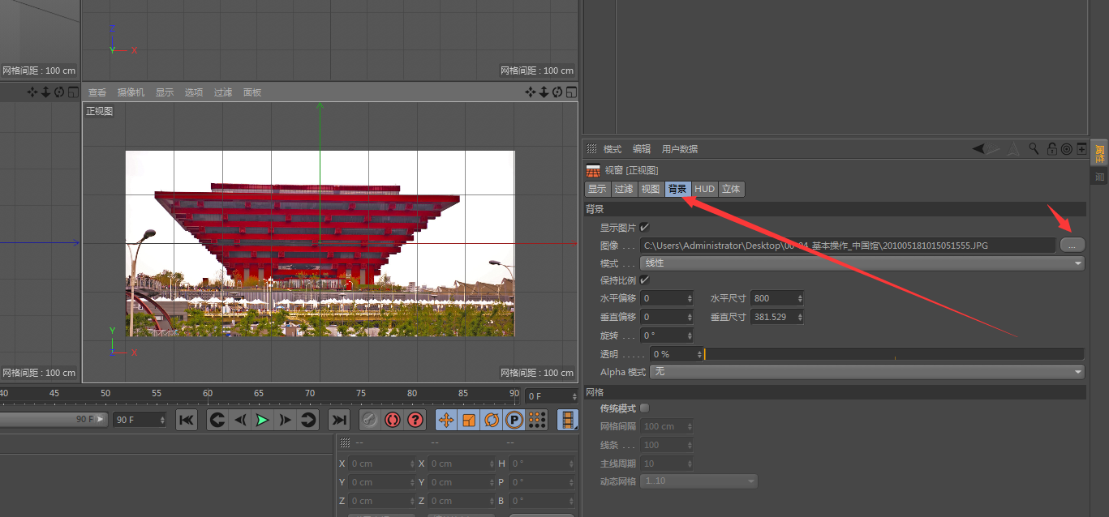
Task: Switch to 显示 tab
Action: [x=597, y=189]
